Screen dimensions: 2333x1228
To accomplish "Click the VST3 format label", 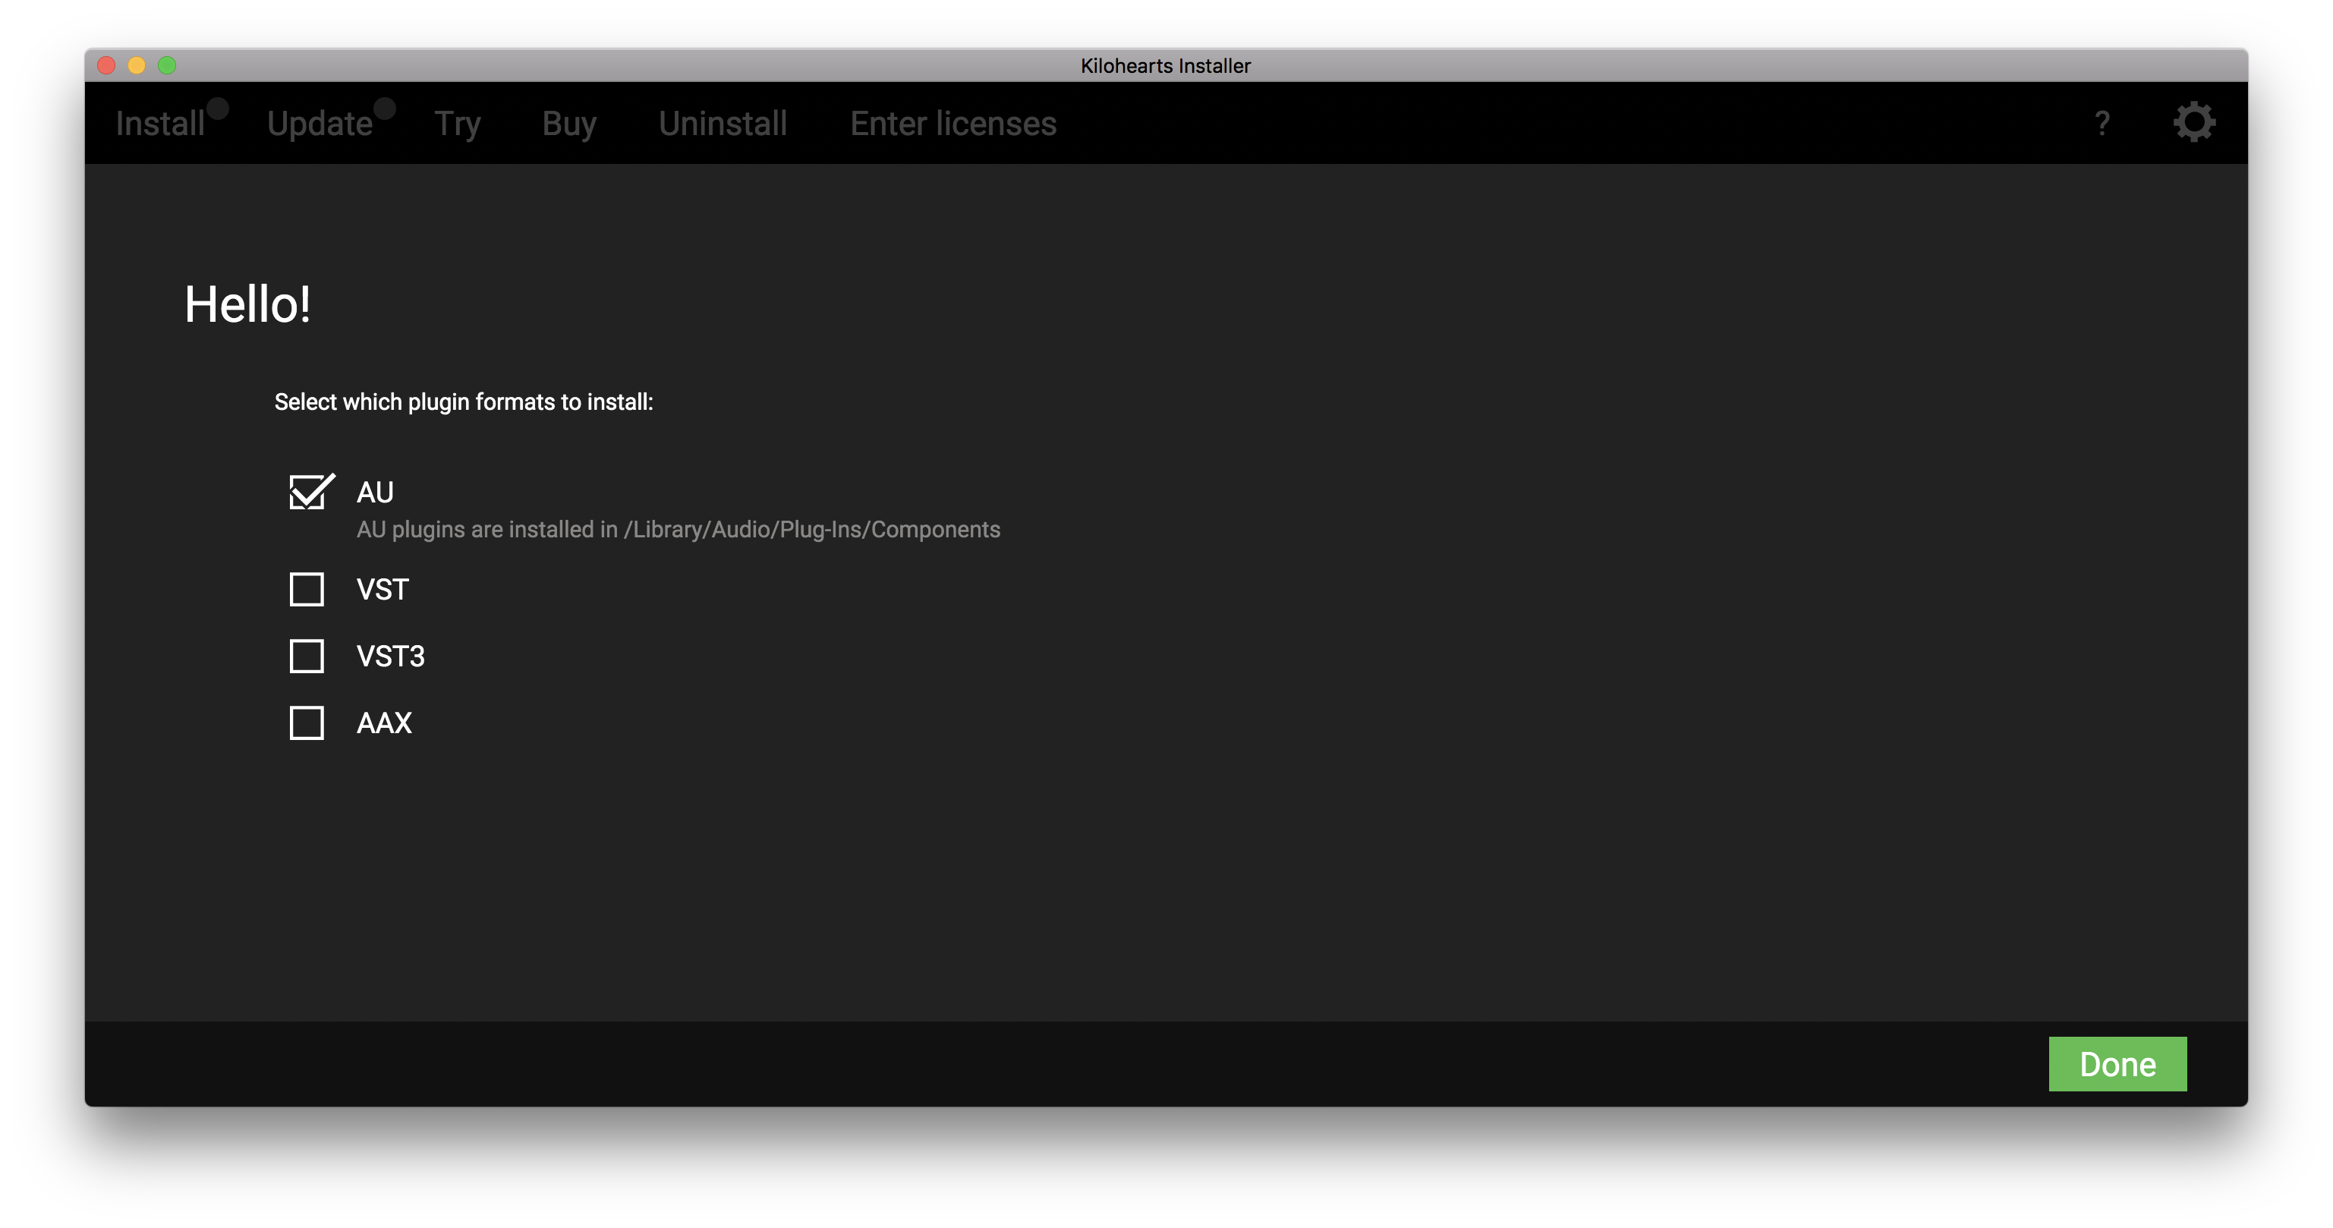I will 390,657.
